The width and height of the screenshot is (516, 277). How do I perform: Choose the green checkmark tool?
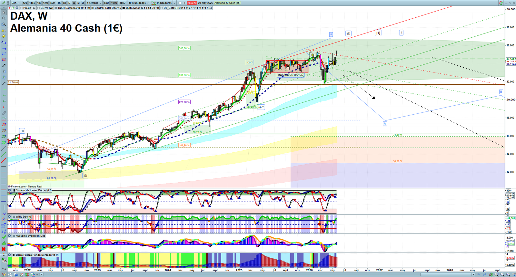pos(4,237)
